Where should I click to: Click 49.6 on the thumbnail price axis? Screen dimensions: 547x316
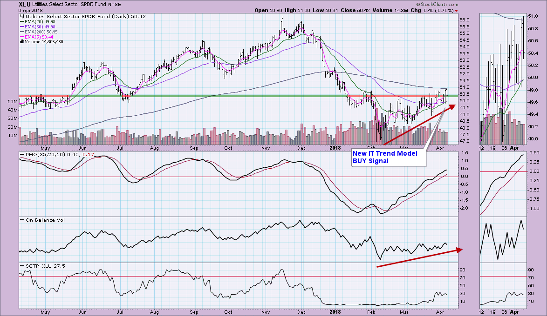(533, 102)
